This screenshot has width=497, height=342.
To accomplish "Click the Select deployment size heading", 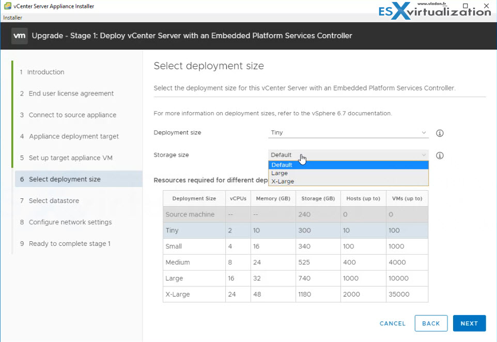I will [209, 66].
